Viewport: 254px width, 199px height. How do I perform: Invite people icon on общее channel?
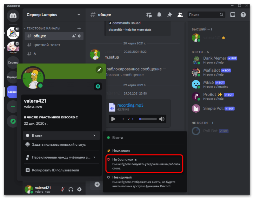(x=74, y=36)
